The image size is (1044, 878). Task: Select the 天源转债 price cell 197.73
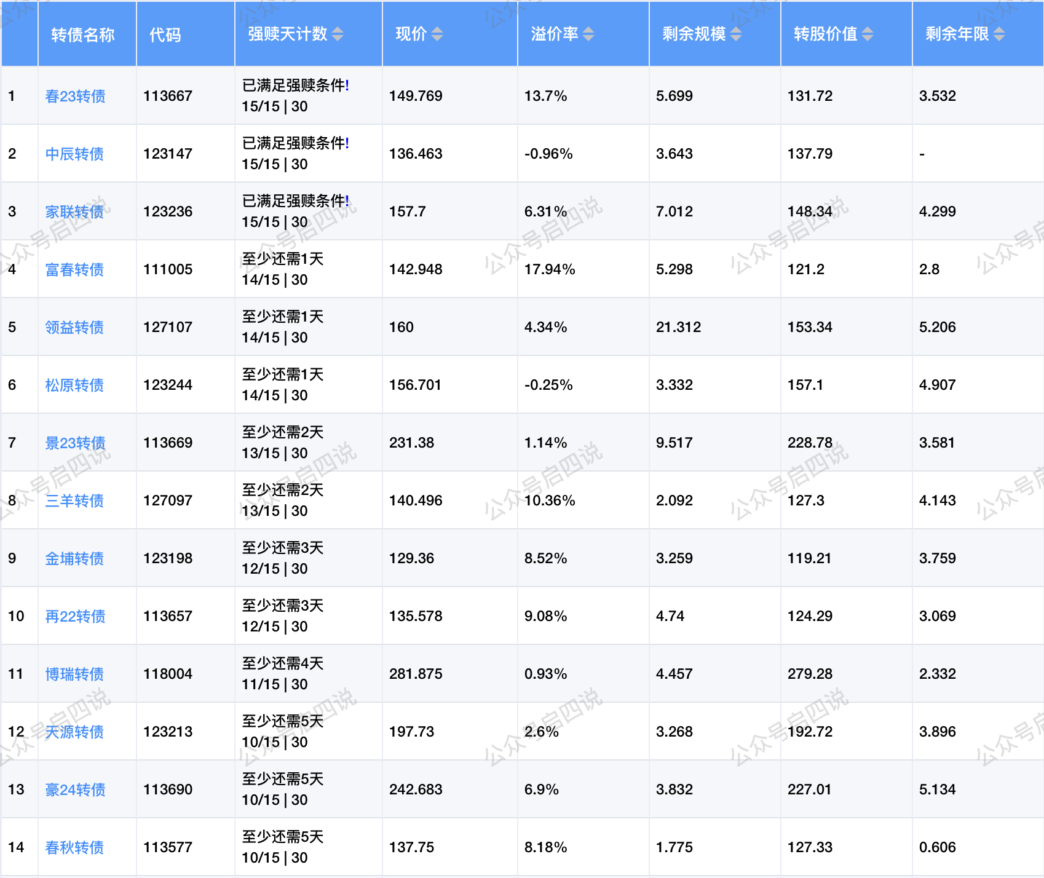click(411, 732)
